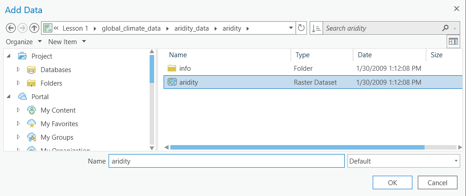Select My Favorites in Portal tree
This screenshot has height=196, width=466.
[59, 124]
